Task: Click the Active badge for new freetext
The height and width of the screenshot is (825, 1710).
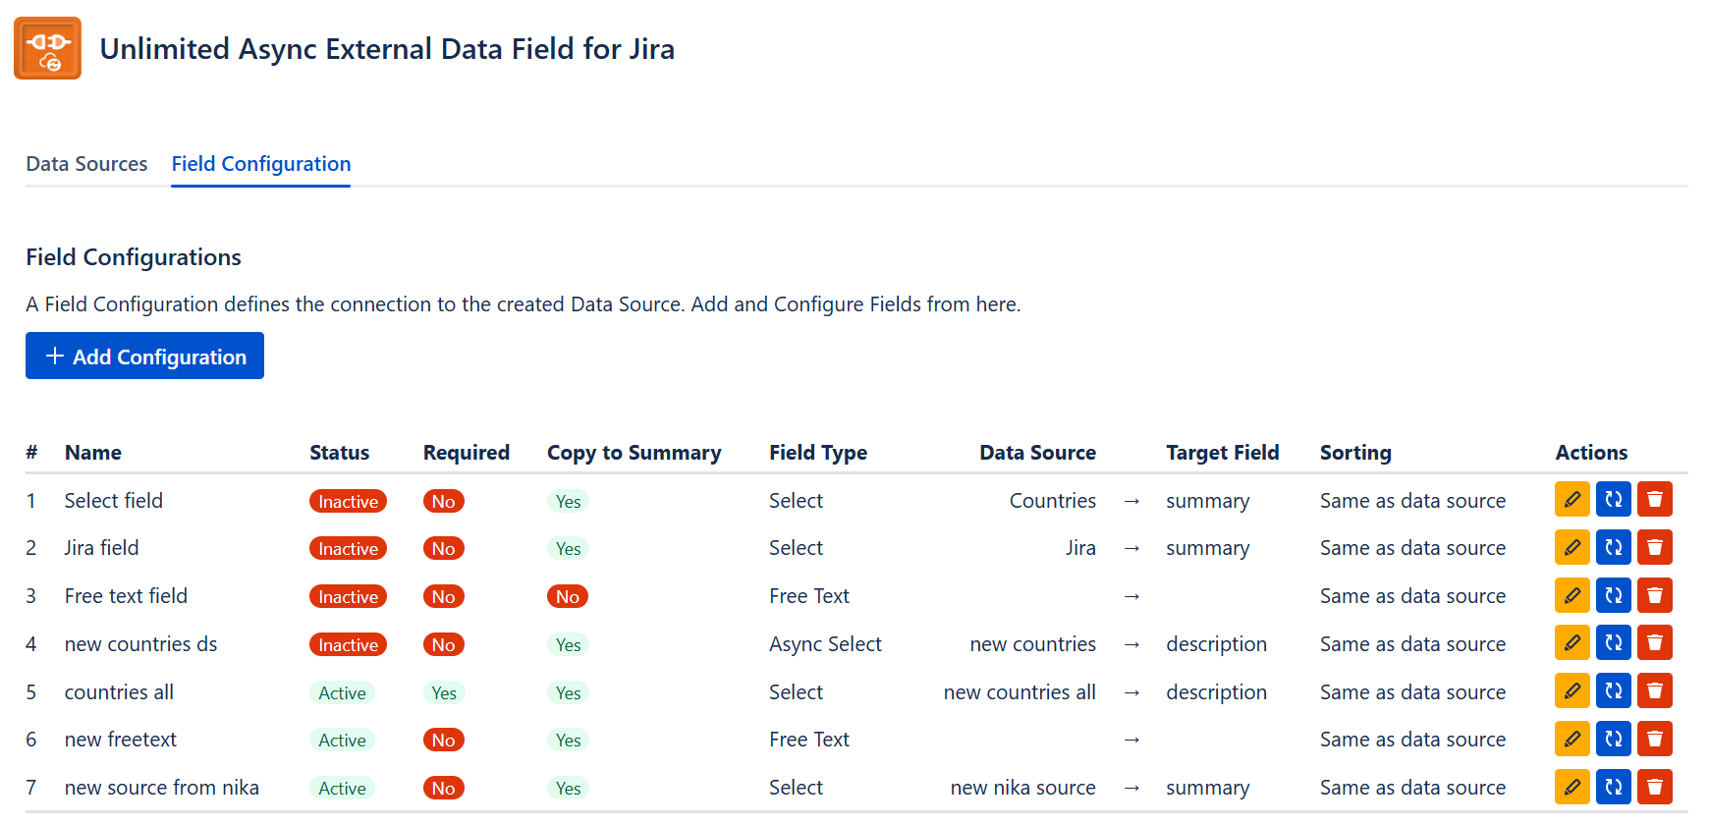Action: tap(342, 740)
